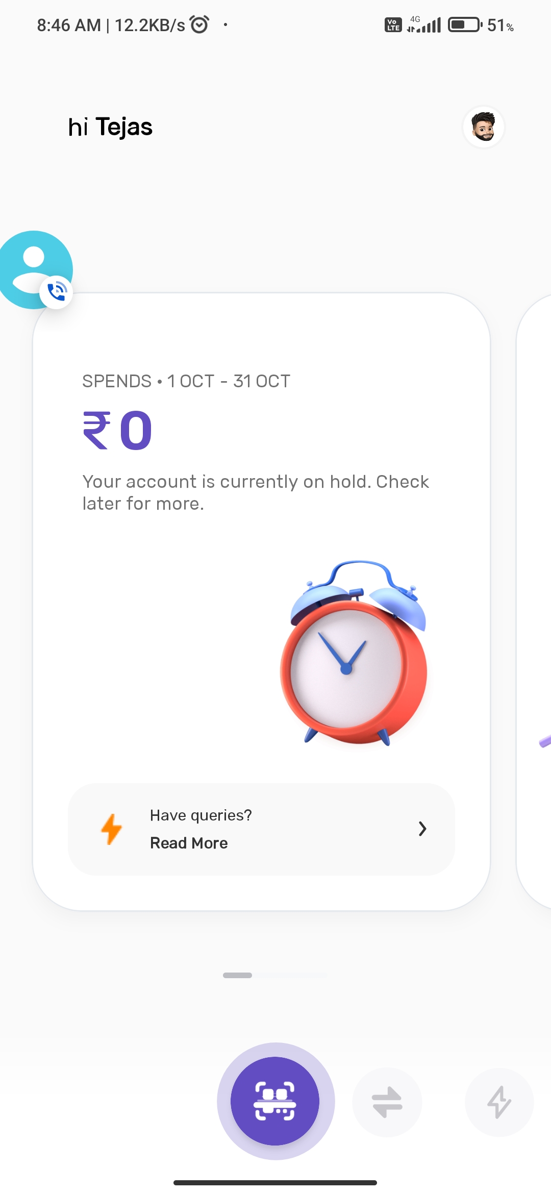This screenshot has height=1194, width=551.
Task: Tap the ₹0 spends amount
Action: [118, 431]
